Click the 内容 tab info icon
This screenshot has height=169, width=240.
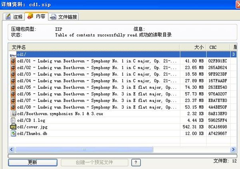[30, 16]
